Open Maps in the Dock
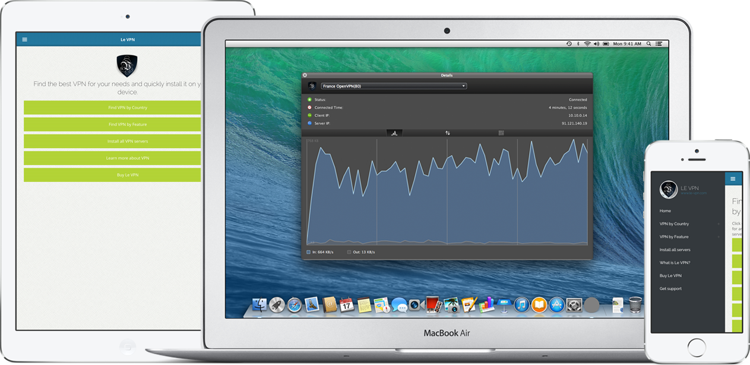750x365 pixels. point(382,305)
